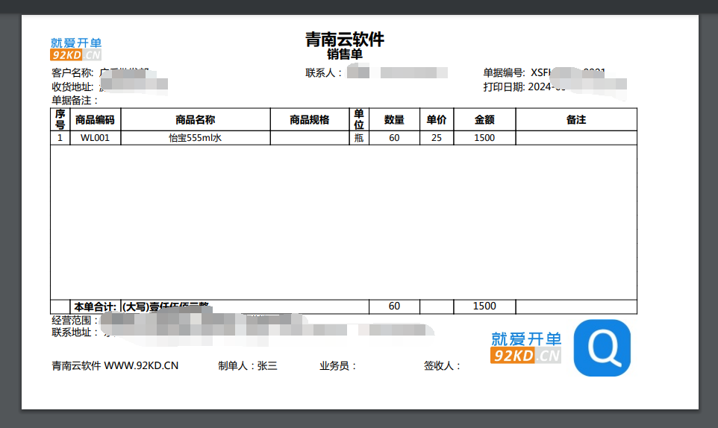The width and height of the screenshot is (718, 428).
Task: Click the 单据编号 label
Action: (x=504, y=73)
